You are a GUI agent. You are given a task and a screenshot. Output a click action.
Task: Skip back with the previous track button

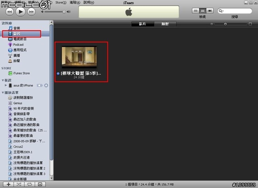(x=10, y=12)
